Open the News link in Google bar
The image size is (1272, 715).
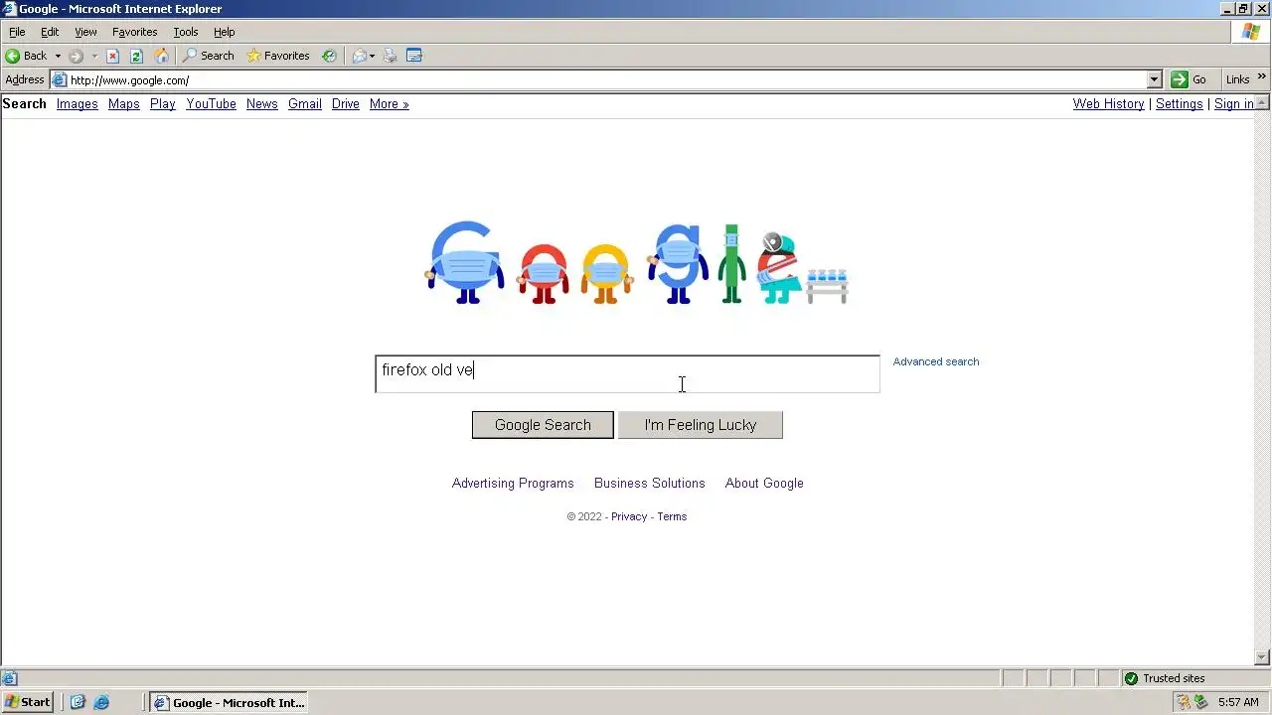[x=262, y=104]
